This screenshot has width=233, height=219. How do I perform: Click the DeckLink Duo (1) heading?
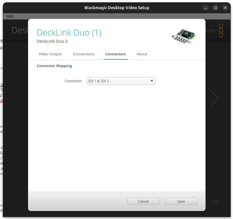(x=69, y=33)
